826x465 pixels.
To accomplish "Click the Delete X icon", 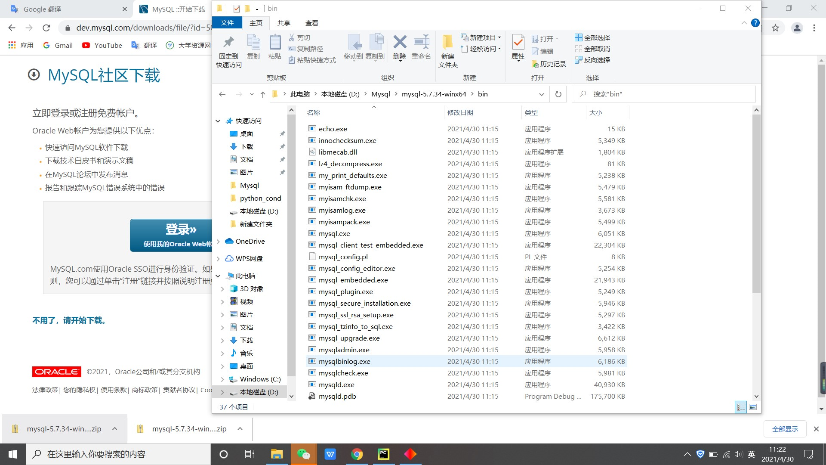I will tap(400, 47).
